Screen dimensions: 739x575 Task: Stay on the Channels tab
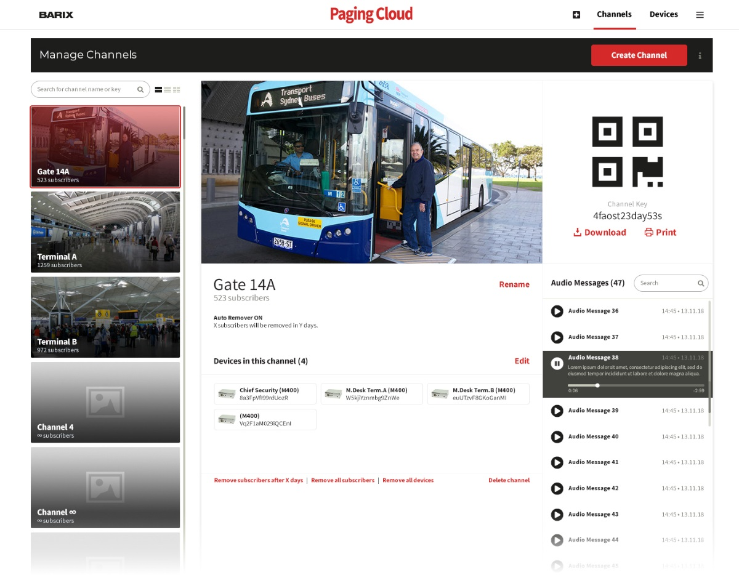tap(614, 14)
